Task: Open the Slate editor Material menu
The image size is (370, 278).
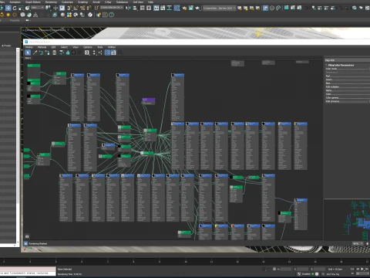Action: [x=42, y=47]
